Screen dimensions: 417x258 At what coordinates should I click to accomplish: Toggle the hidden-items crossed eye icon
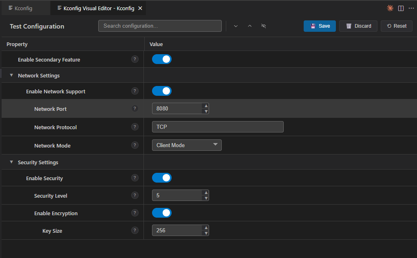(264, 26)
